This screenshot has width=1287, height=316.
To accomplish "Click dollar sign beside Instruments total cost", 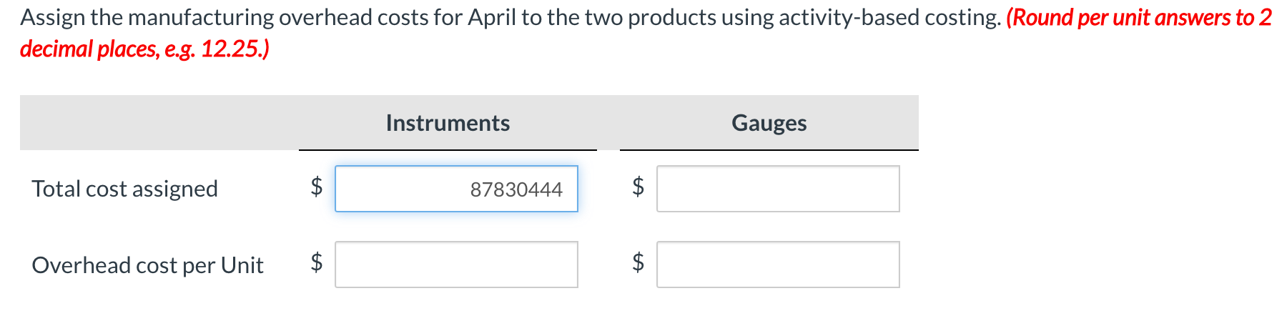I will click(317, 187).
